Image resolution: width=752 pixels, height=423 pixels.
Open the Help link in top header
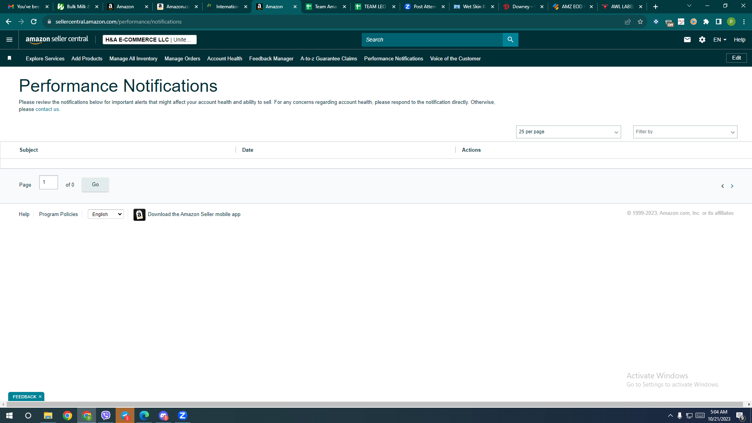click(x=739, y=40)
